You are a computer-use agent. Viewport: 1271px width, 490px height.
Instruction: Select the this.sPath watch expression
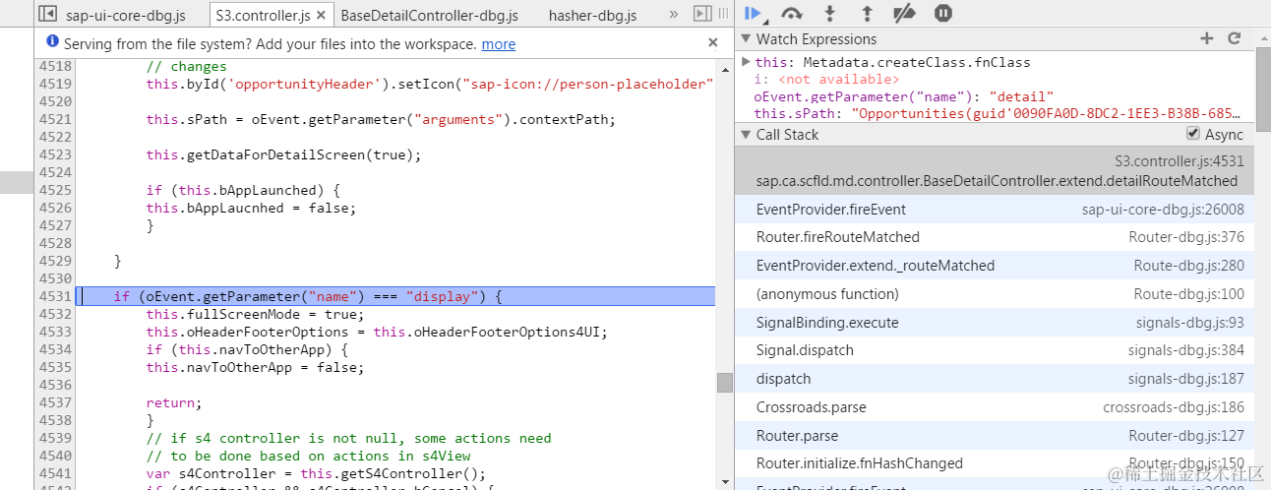(x=996, y=114)
